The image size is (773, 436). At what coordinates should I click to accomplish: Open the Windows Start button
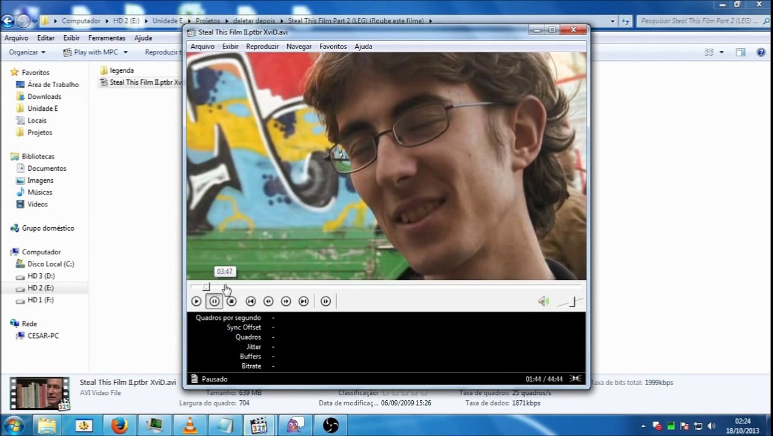14,425
